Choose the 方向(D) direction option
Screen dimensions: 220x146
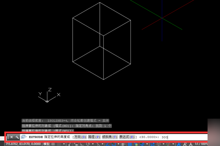[x=80, y=137]
